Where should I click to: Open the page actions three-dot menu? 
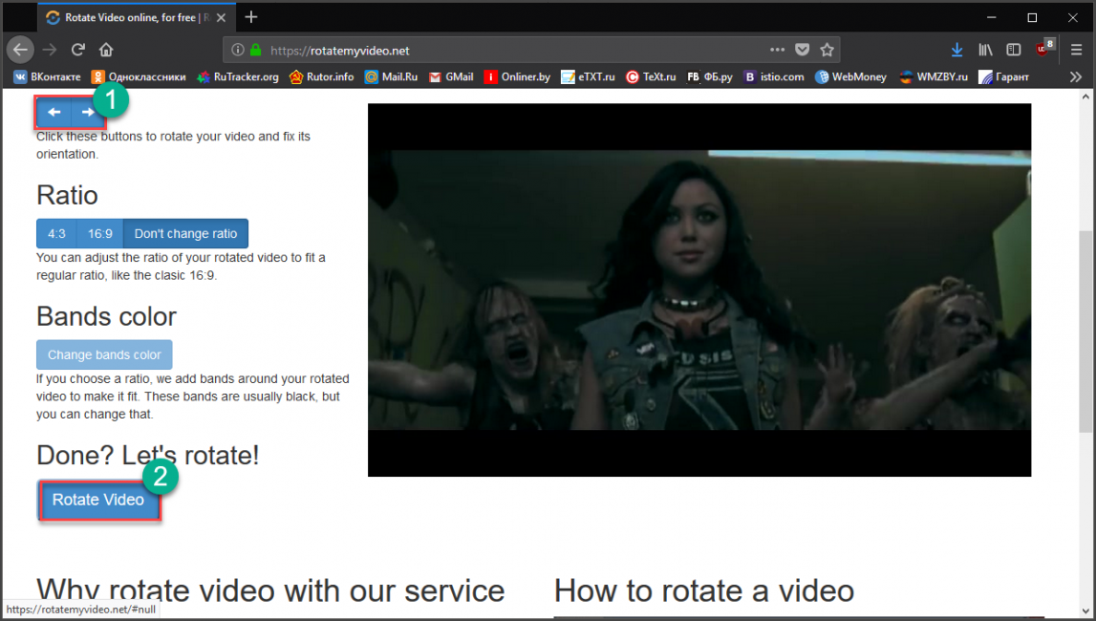pos(778,50)
